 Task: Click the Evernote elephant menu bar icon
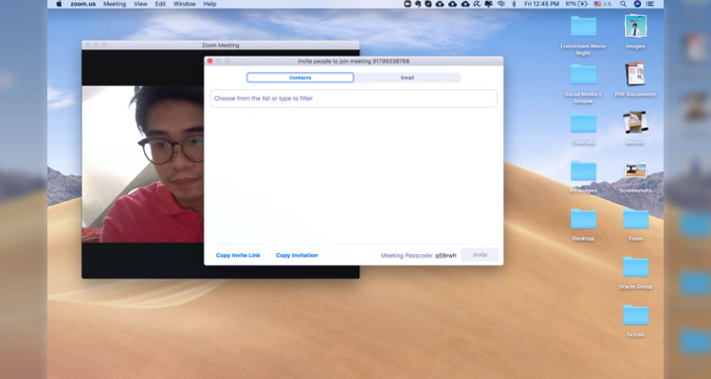pyautogui.click(x=418, y=4)
